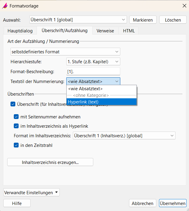Viewport: 189px width, 211px height.
Task: Toggle the Überschrift für Inhaltsverzeichnis checkbox
Action: tap(13, 104)
